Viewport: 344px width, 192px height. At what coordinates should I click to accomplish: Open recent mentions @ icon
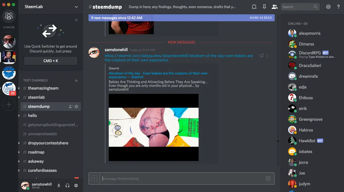(x=328, y=7)
